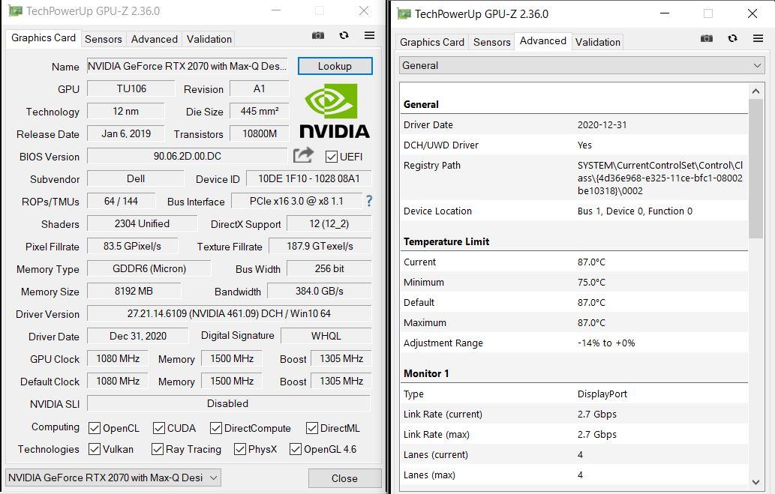Click Release Date Jan 6, 2019 field
This screenshot has height=494, width=775.
click(126, 133)
